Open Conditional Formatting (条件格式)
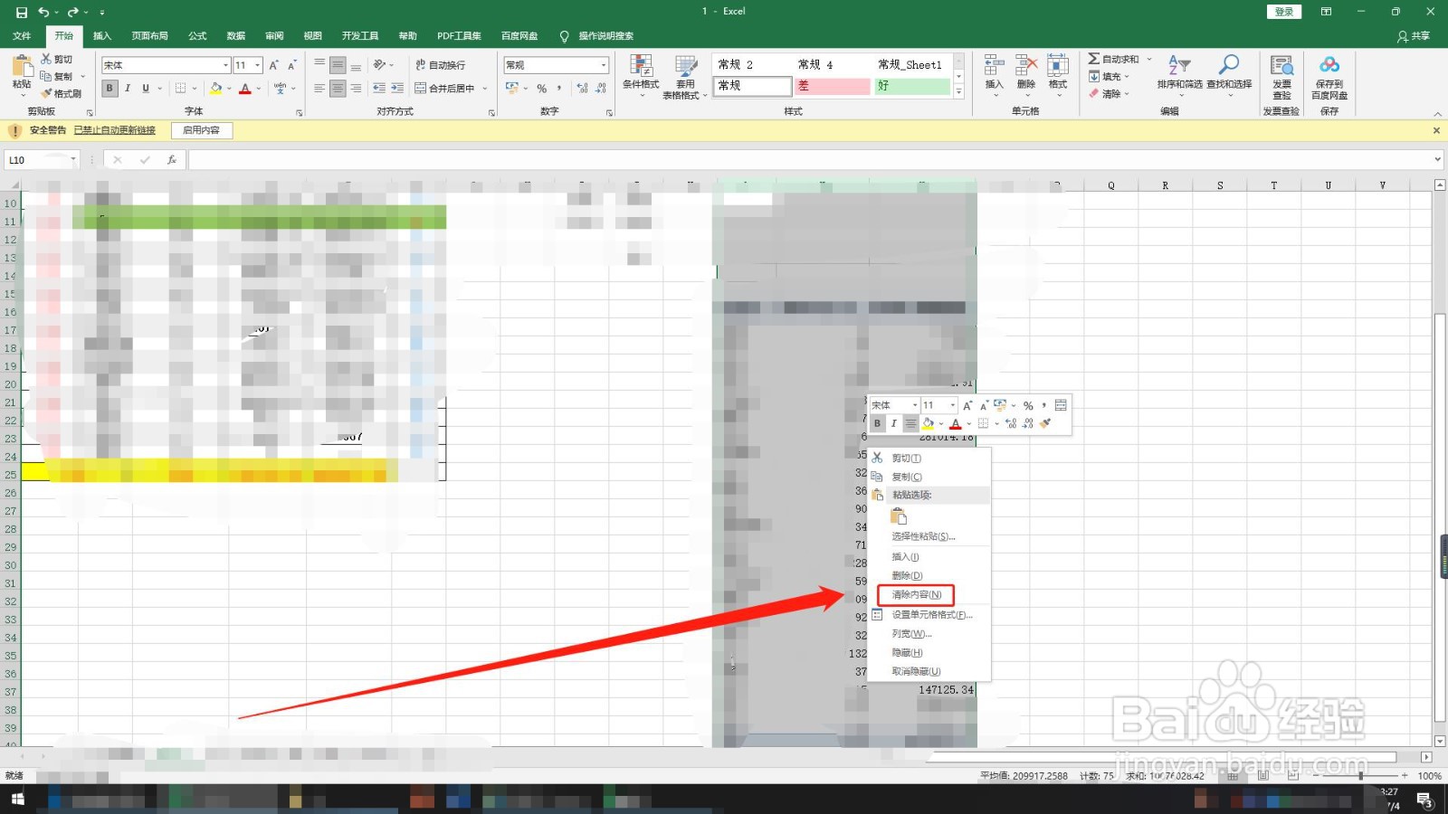 (x=641, y=75)
